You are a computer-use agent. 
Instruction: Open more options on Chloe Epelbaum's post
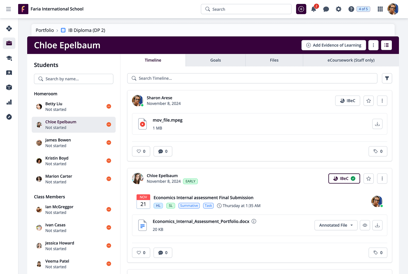pyautogui.click(x=382, y=179)
